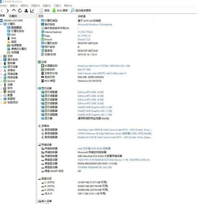Open the 工具(T) menu
The width and height of the screenshot is (197, 204).
pos(58,6)
